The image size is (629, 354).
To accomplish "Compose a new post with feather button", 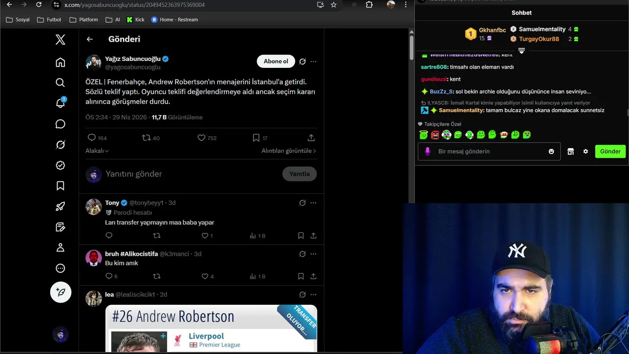I will pos(60,292).
